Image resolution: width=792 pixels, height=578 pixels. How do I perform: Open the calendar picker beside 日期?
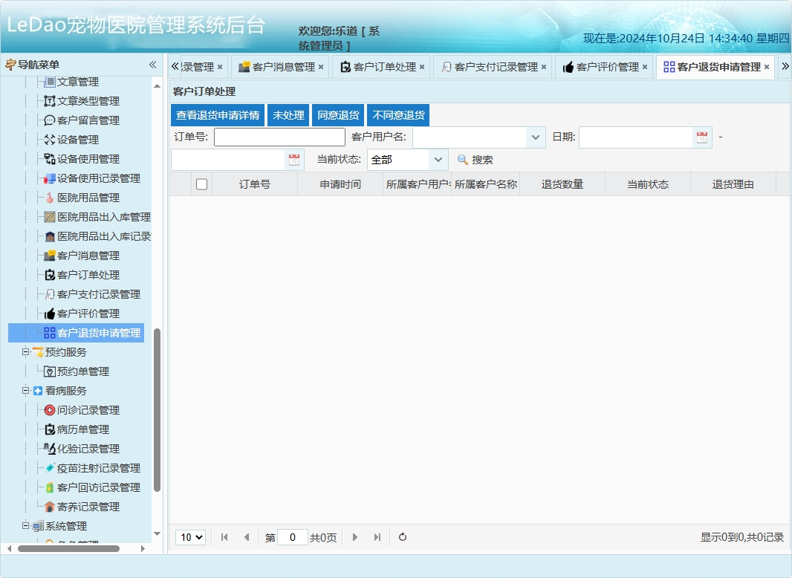(x=701, y=137)
